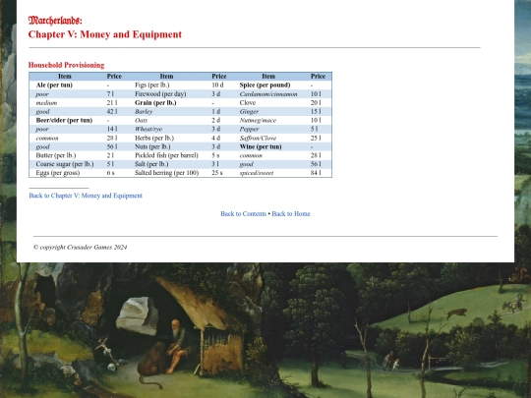Click the Eggs (per gross) row
This screenshot has height=398, width=531.
click(x=58, y=173)
